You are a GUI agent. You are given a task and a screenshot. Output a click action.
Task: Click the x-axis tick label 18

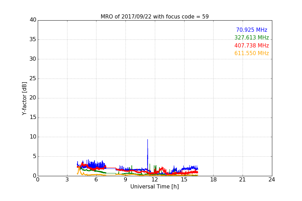[214, 180]
